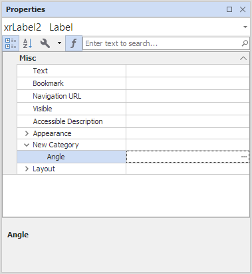Viewport: 252px width, 274px height.
Task: Close the Properties panel
Action: point(243,9)
